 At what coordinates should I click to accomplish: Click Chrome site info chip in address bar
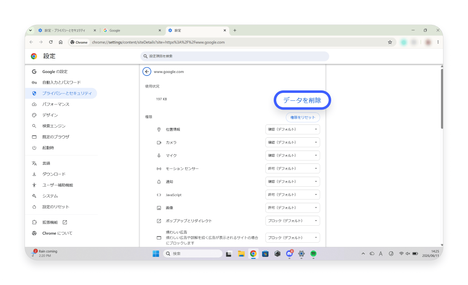pyautogui.click(x=79, y=42)
